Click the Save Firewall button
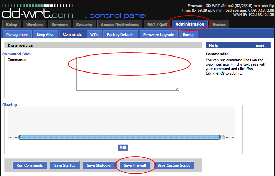The image size is (275, 176). tap(135, 165)
